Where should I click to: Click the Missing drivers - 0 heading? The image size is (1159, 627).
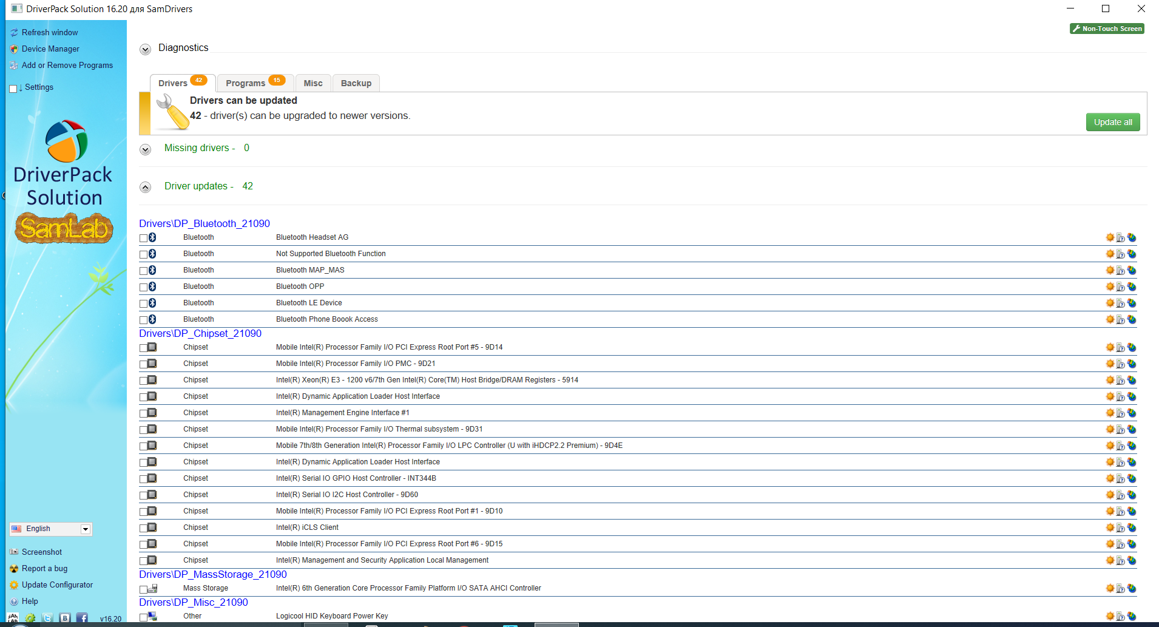pyautogui.click(x=207, y=148)
